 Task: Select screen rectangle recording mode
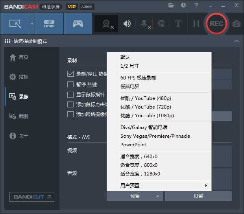[x=15, y=24]
